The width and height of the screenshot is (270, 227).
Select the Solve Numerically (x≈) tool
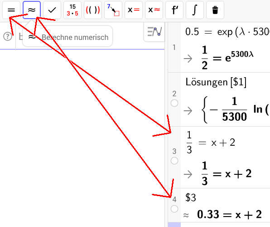coord(154,10)
